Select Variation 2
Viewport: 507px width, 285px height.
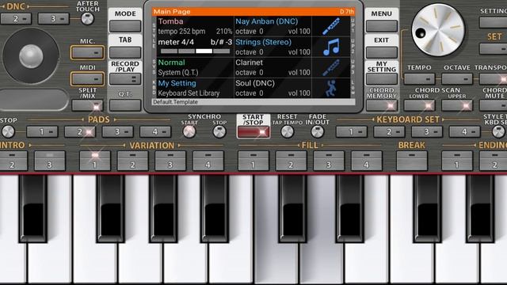pos(132,161)
